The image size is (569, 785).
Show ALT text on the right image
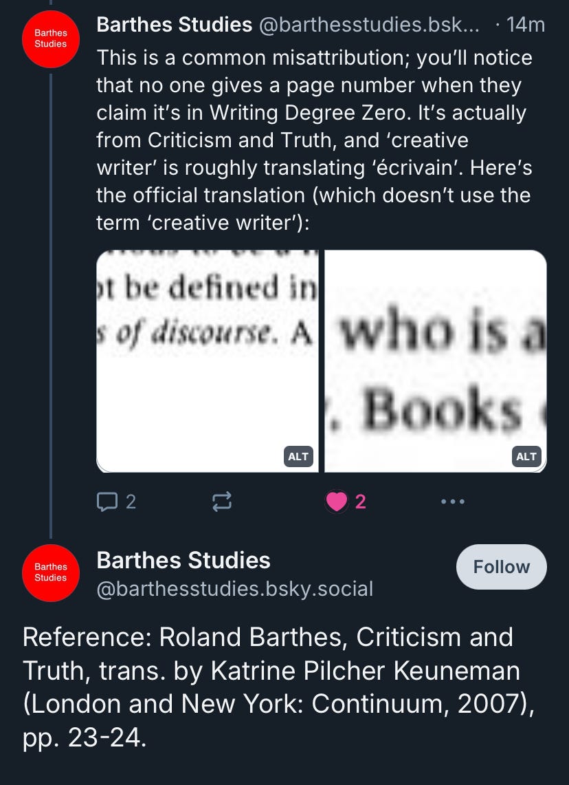[x=526, y=457]
